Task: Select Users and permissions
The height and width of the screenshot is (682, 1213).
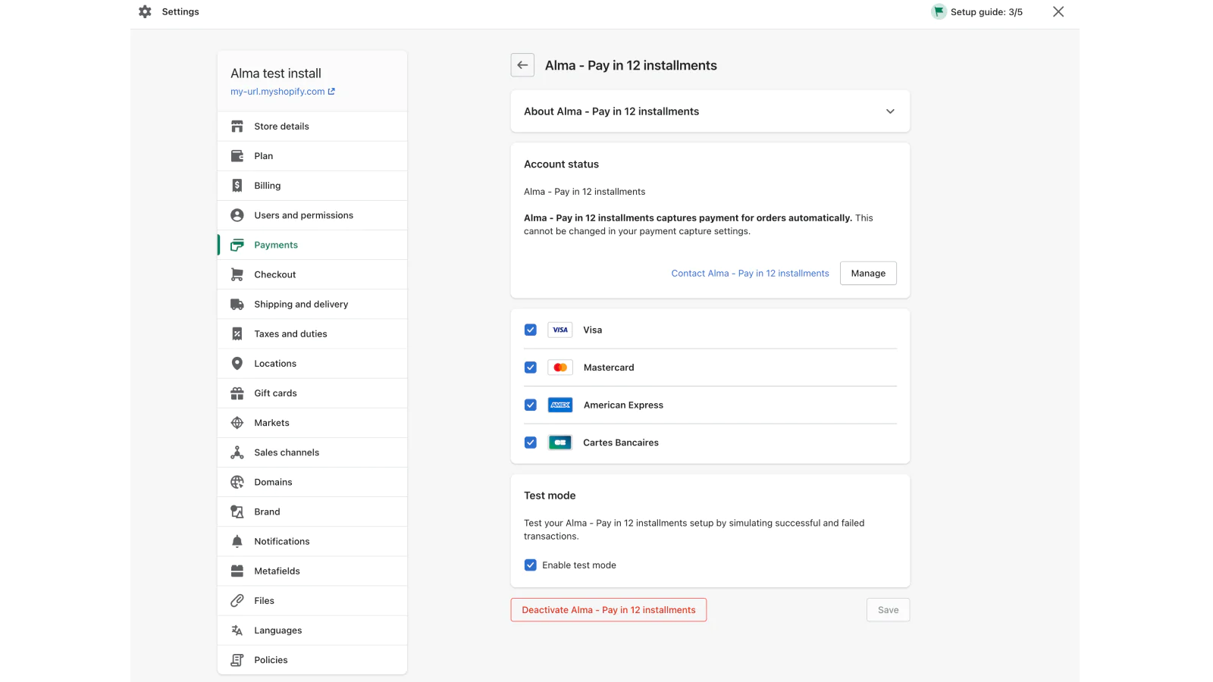Action: pyautogui.click(x=312, y=215)
